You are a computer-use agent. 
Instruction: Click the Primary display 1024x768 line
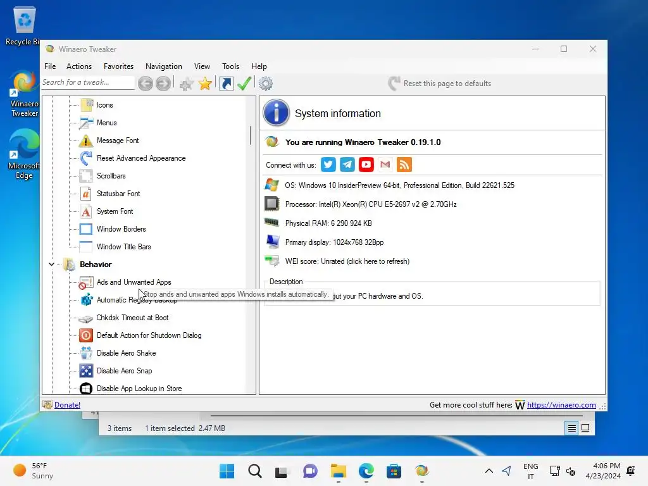click(334, 242)
